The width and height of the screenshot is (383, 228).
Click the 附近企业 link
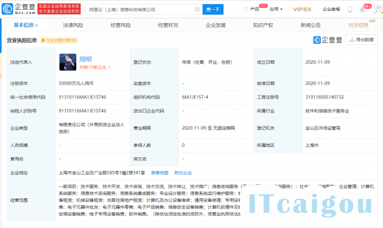[183, 173]
